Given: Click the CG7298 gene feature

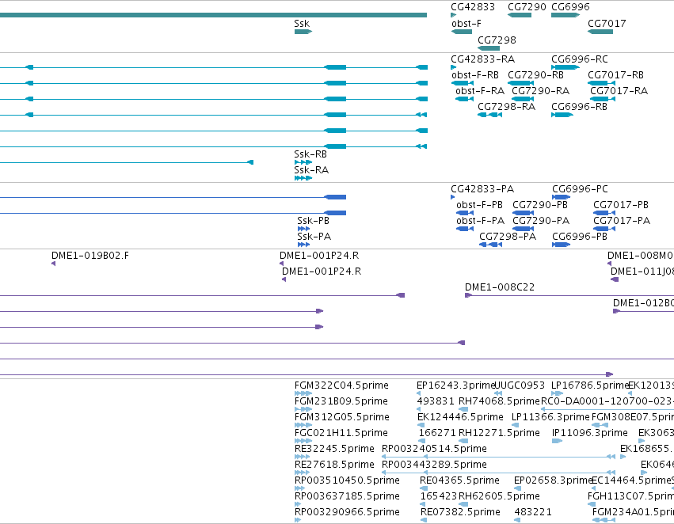Looking at the screenshot, I should [x=489, y=48].
